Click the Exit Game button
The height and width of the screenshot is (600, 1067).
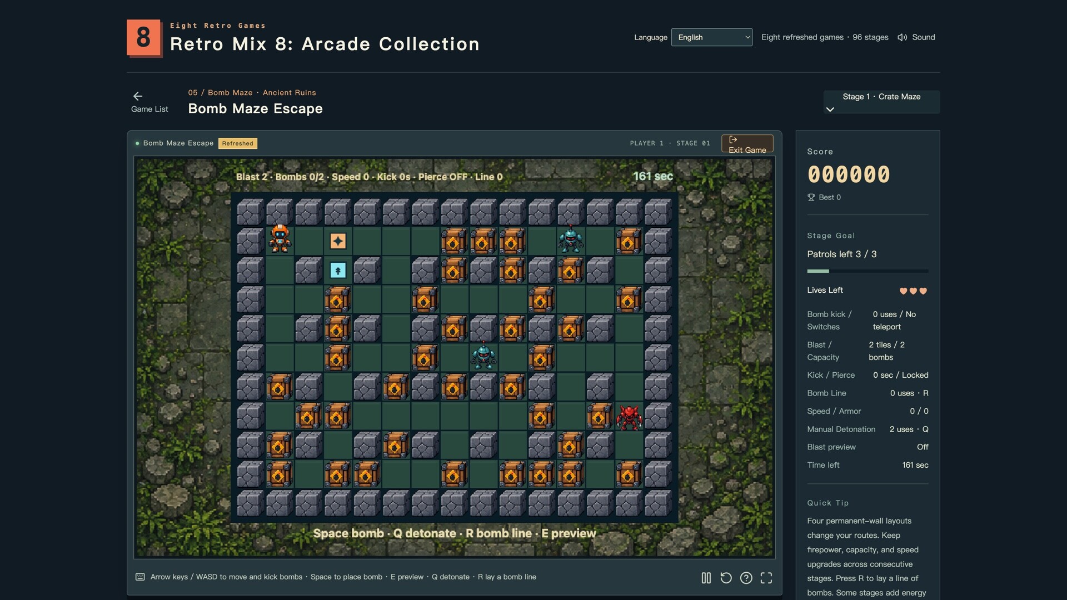tap(747, 144)
